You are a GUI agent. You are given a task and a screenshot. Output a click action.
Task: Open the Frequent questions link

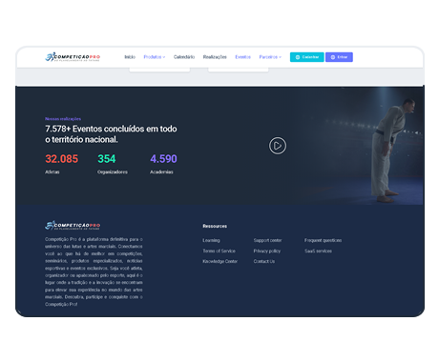pos(323,240)
